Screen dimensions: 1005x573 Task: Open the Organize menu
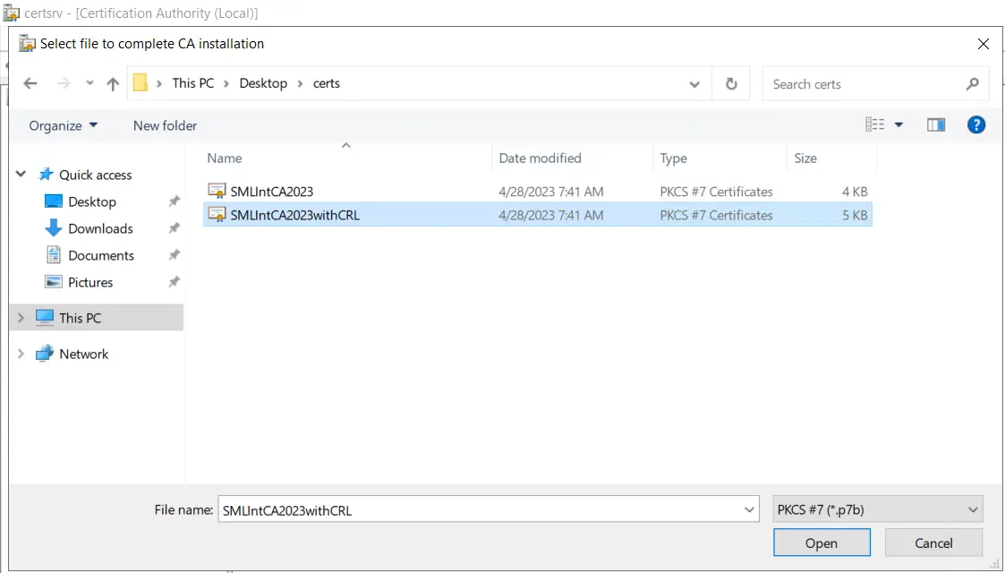[64, 125]
